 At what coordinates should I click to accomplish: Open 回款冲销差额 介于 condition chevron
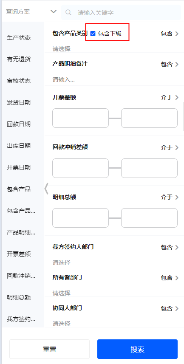[x=177, y=147]
